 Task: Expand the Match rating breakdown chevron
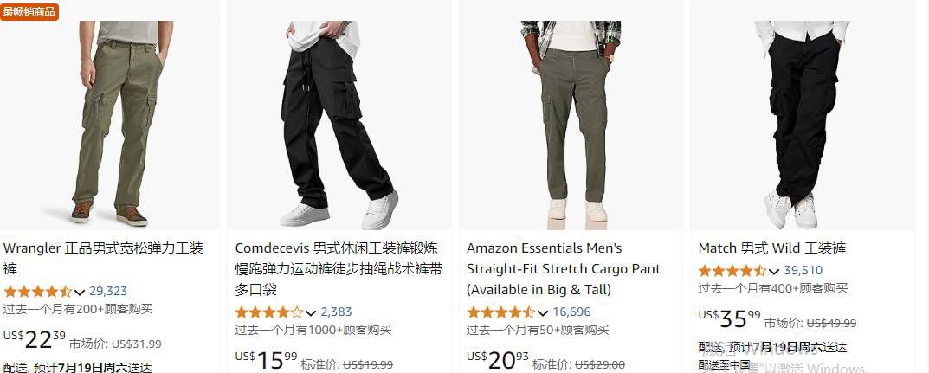[x=774, y=271]
